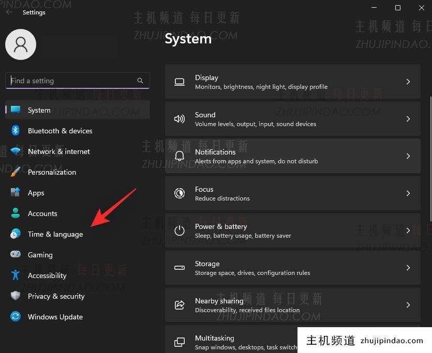Select the Display monitor icon
This screenshot has height=353, width=432.
coord(179,82)
